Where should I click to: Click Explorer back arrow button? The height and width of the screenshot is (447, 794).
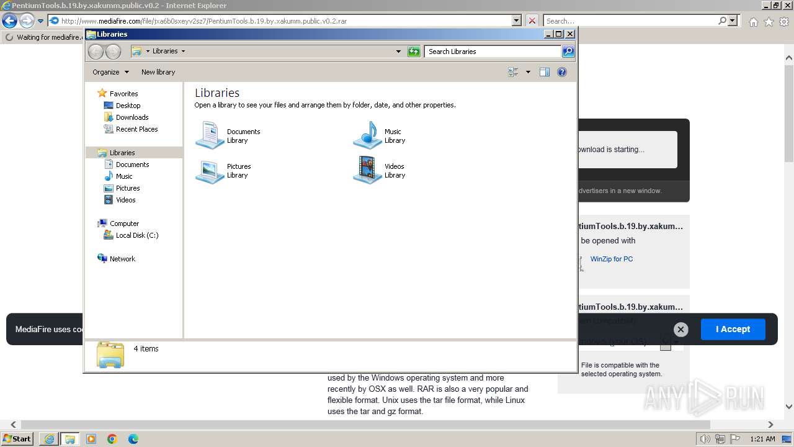click(96, 52)
